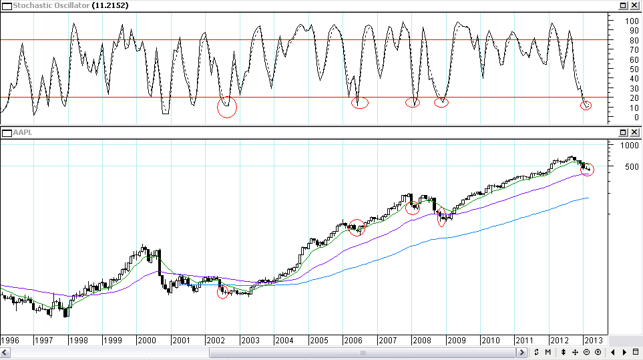Zoom out using the minus magnifier icon
This screenshot has width=643, height=360.
(x=586, y=352)
